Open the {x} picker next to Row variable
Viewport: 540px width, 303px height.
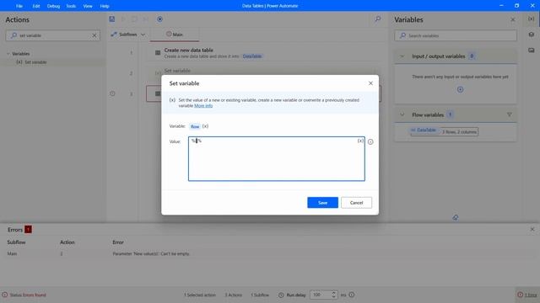pos(205,126)
